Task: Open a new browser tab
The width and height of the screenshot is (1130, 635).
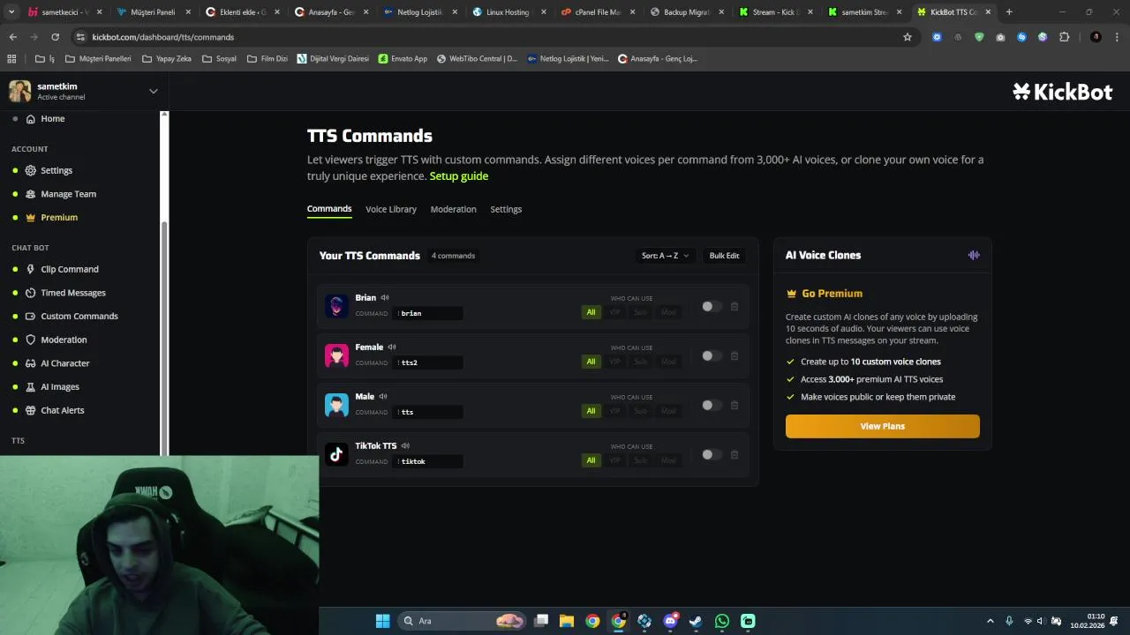Action: click(1009, 12)
